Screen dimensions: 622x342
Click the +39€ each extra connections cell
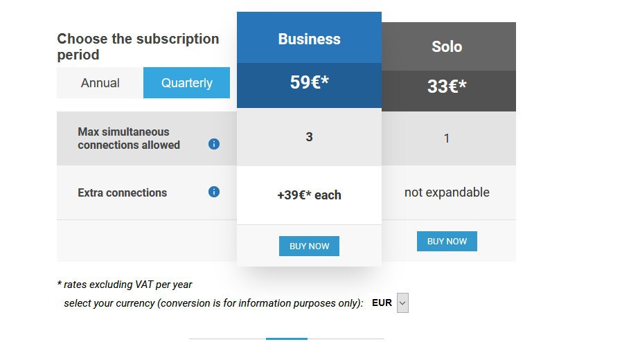309,195
